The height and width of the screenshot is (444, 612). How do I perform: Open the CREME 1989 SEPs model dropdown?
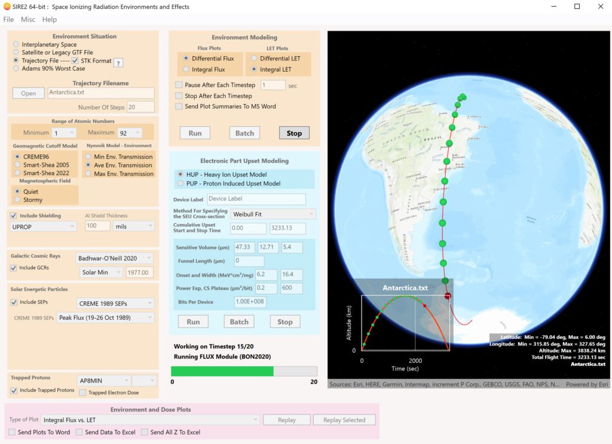click(x=115, y=304)
